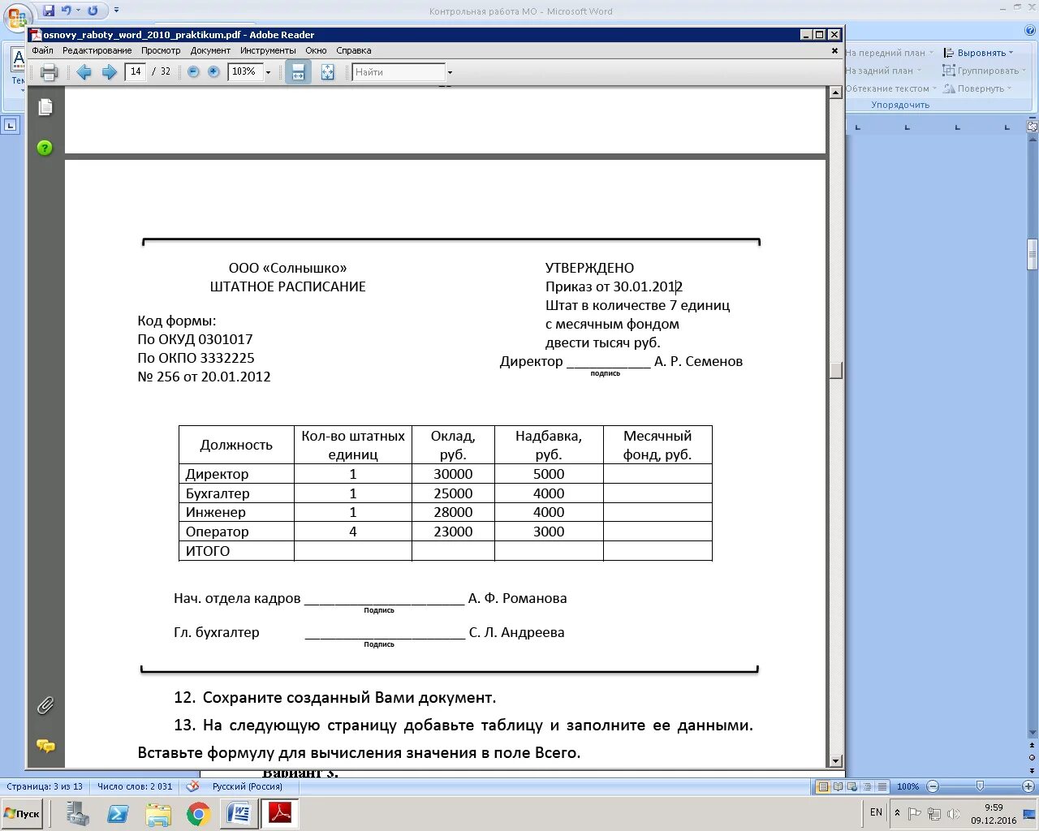Open the Find options dropdown arrow
The image size is (1039, 831).
coord(450,72)
